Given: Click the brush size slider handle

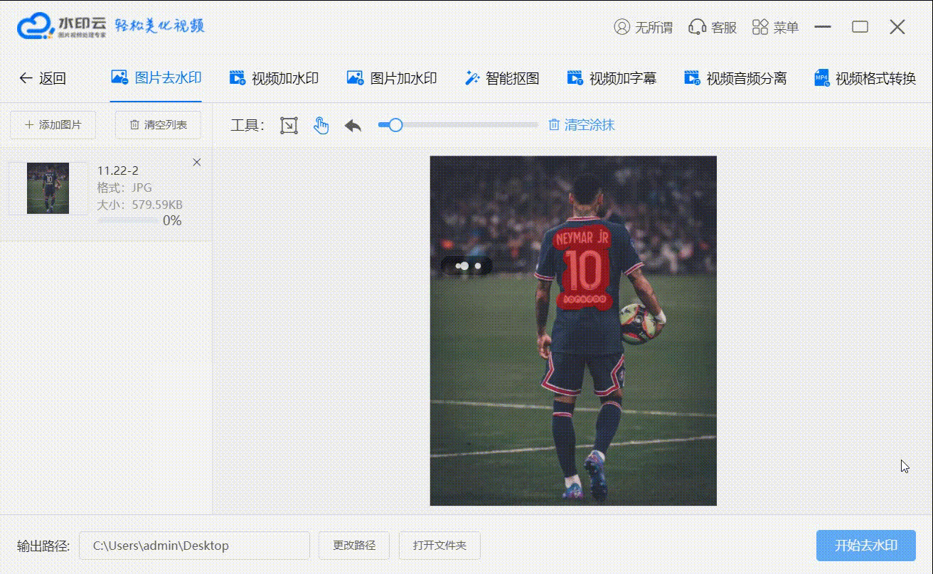Looking at the screenshot, I should (x=395, y=125).
